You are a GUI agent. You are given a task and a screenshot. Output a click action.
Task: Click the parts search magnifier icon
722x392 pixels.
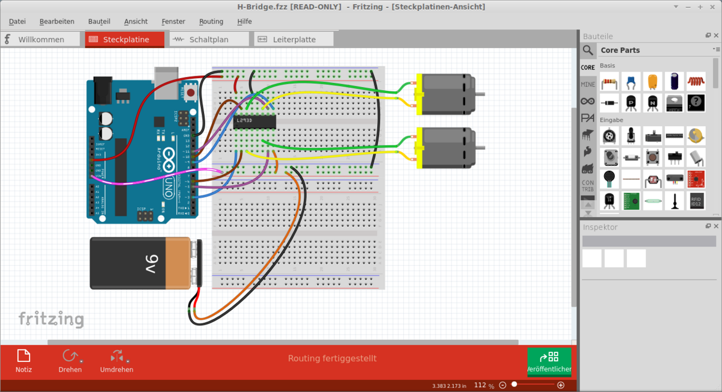[x=588, y=51]
